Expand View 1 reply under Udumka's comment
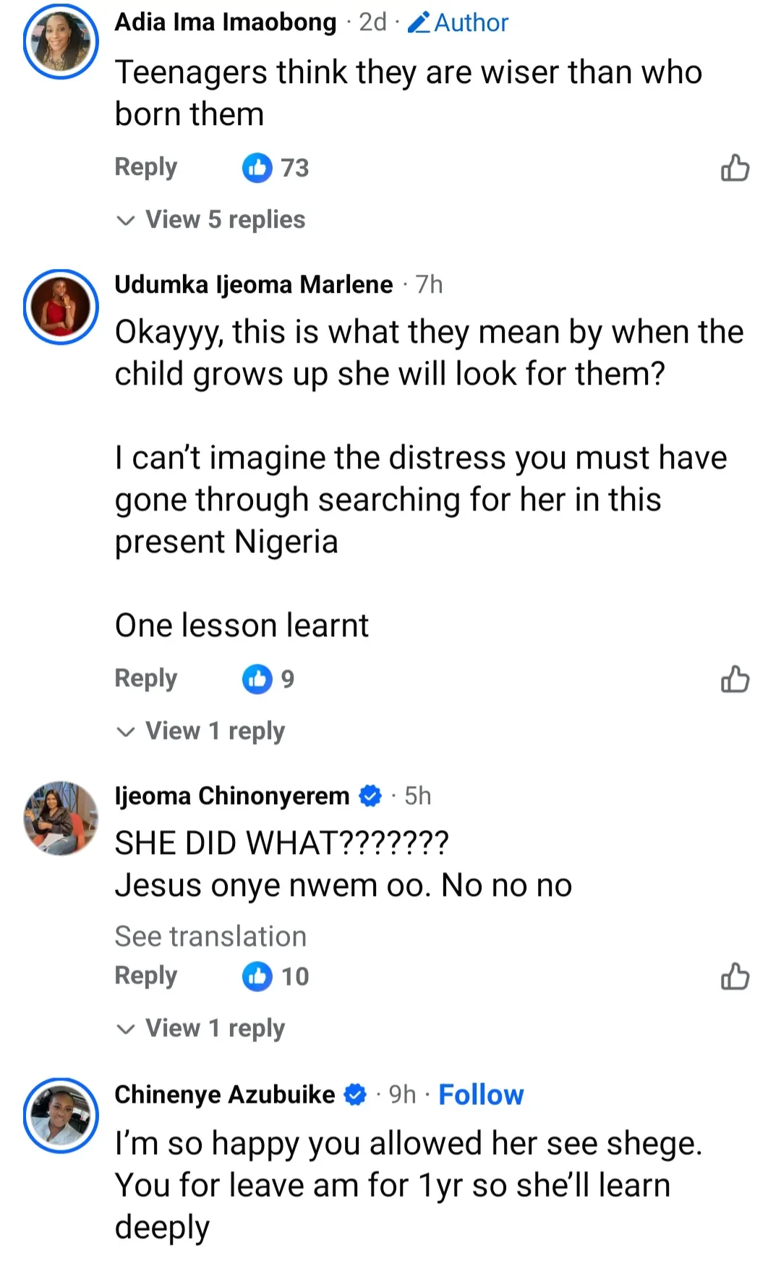Screen dimensions: 781x1269 click(201, 731)
